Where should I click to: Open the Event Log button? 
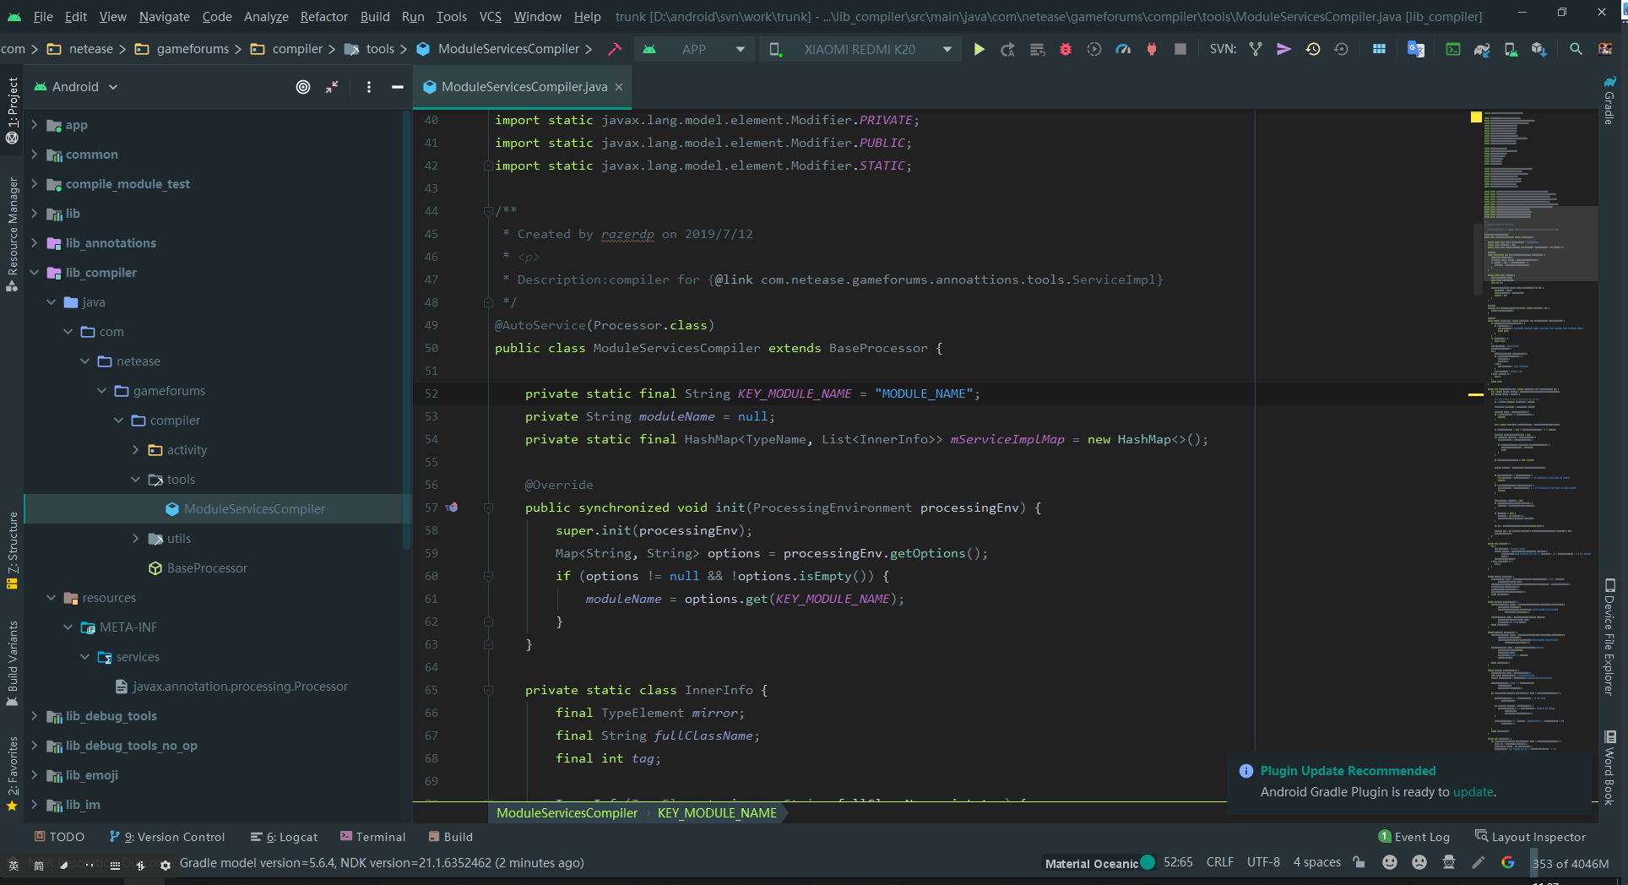(x=1414, y=837)
